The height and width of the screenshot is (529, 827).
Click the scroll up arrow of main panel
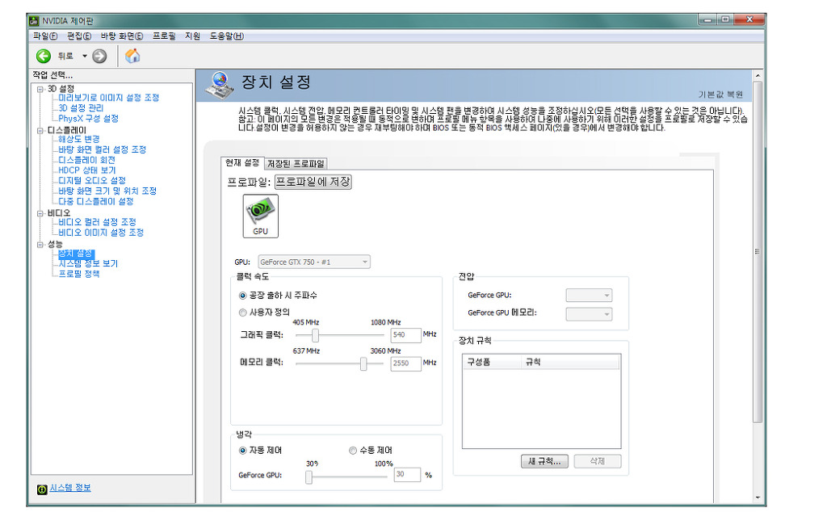point(758,75)
